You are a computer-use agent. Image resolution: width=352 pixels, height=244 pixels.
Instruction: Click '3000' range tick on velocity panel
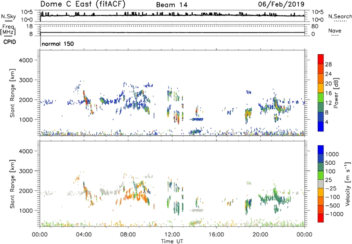[x=26, y=171]
